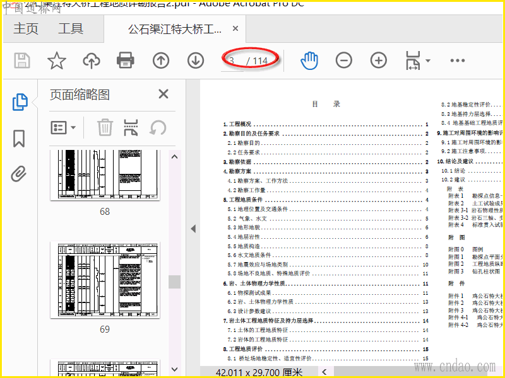Zoom in with plus icon

point(379,60)
